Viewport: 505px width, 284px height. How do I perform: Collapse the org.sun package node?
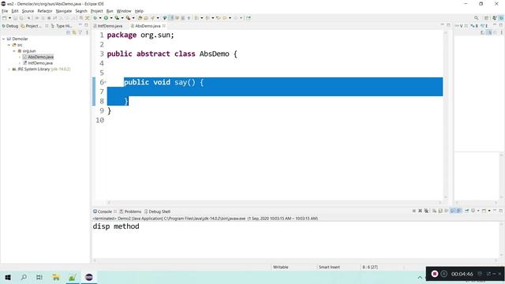pos(14,50)
